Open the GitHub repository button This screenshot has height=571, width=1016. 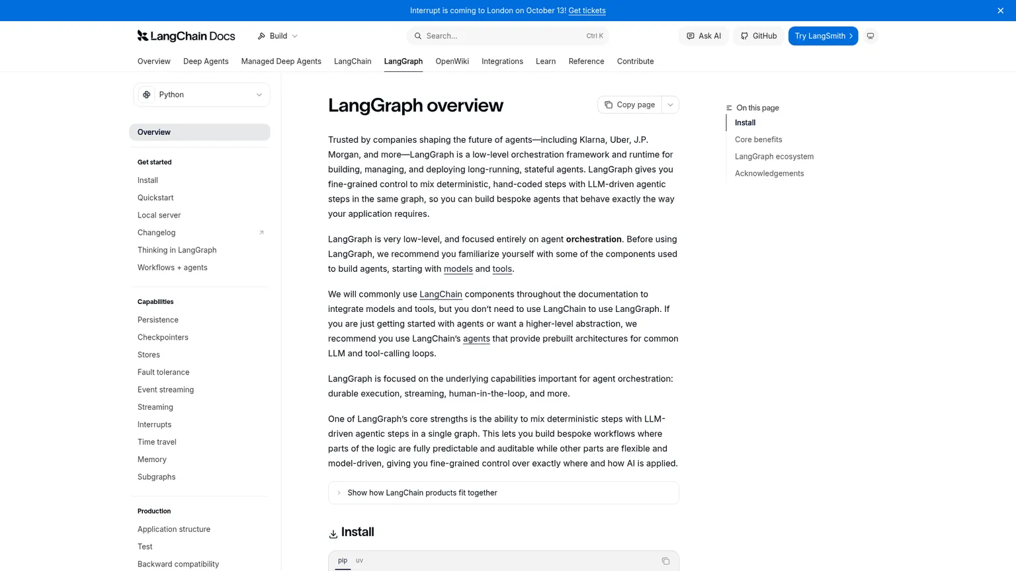point(758,36)
